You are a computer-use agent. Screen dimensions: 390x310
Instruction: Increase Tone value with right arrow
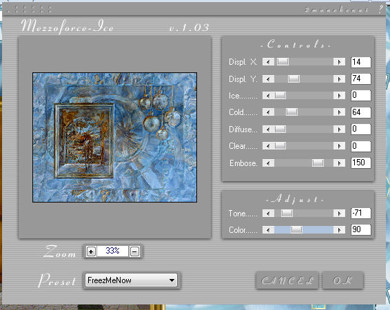tap(339, 214)
